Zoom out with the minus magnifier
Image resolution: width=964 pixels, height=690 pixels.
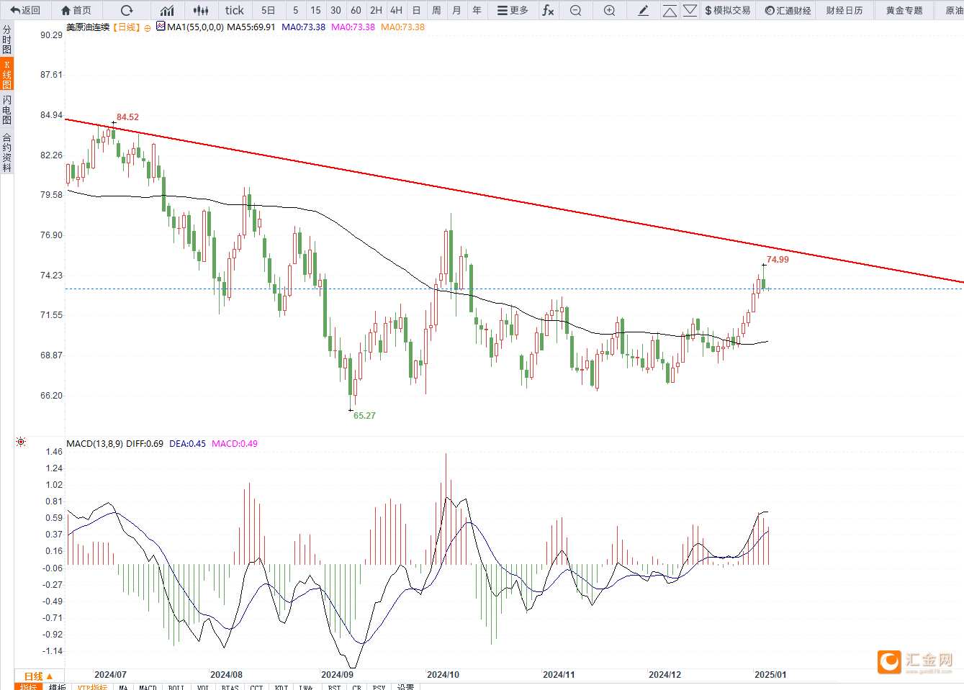[575, 10]
